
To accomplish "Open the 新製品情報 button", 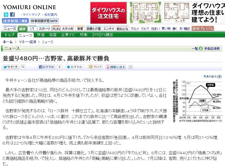I will (x=212, y=49).
